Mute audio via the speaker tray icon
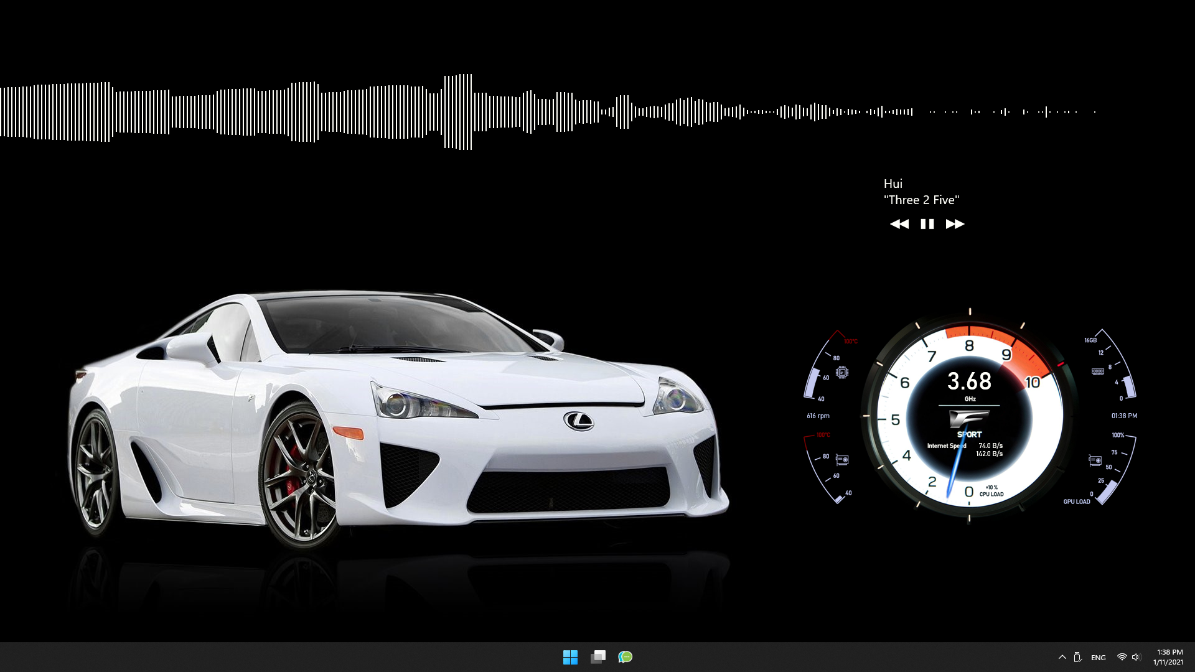Image resolution: width=1195 pixels, height=672 pixels. 1138,657
